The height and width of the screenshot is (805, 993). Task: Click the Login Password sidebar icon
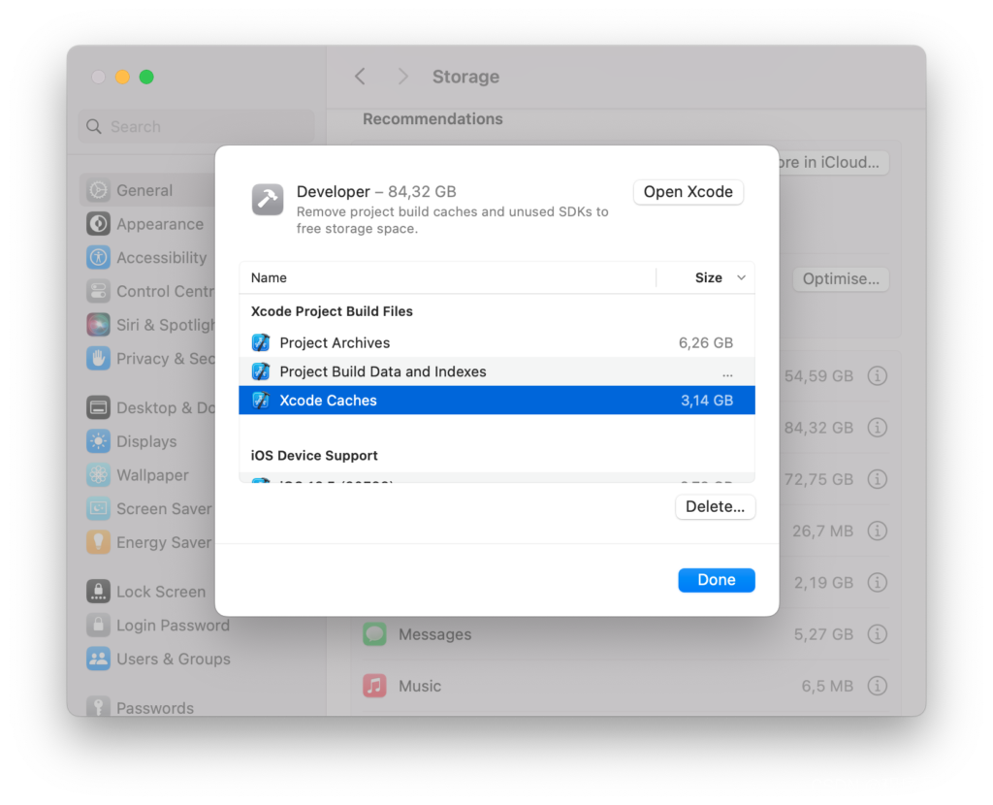tap(98, 626)
